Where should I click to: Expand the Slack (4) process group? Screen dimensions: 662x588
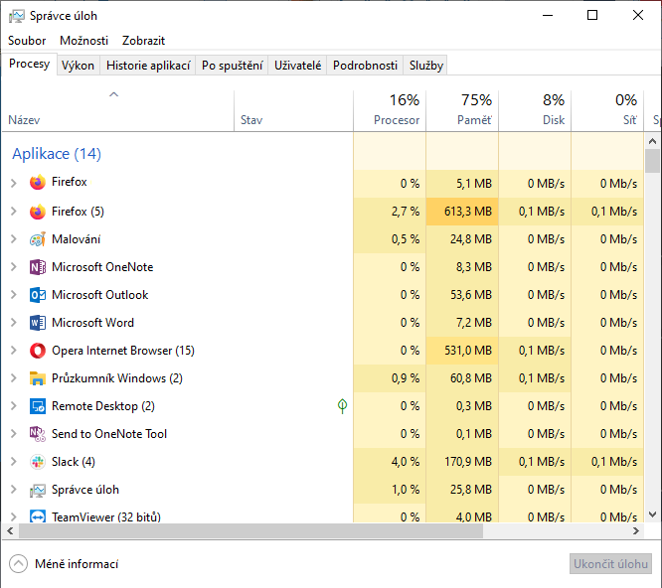14,462
